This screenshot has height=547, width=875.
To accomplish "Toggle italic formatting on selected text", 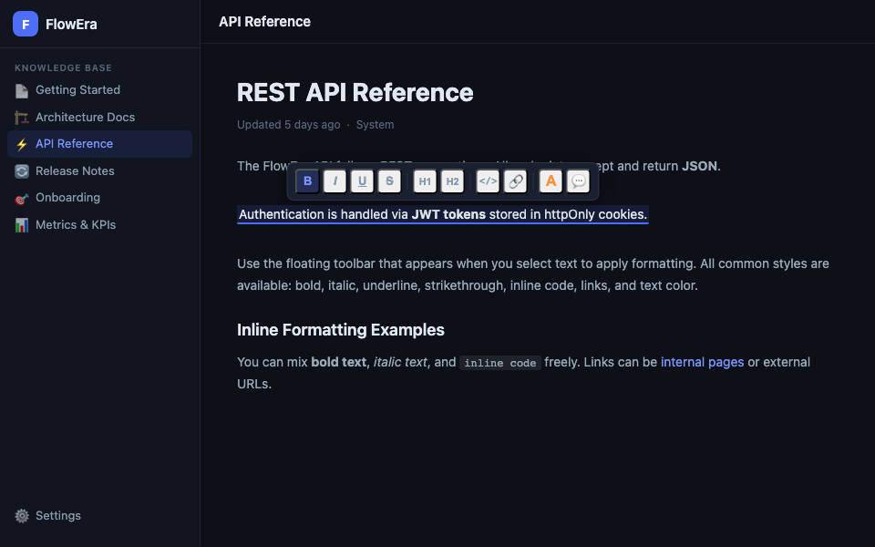I will click(x=335, y=181).
